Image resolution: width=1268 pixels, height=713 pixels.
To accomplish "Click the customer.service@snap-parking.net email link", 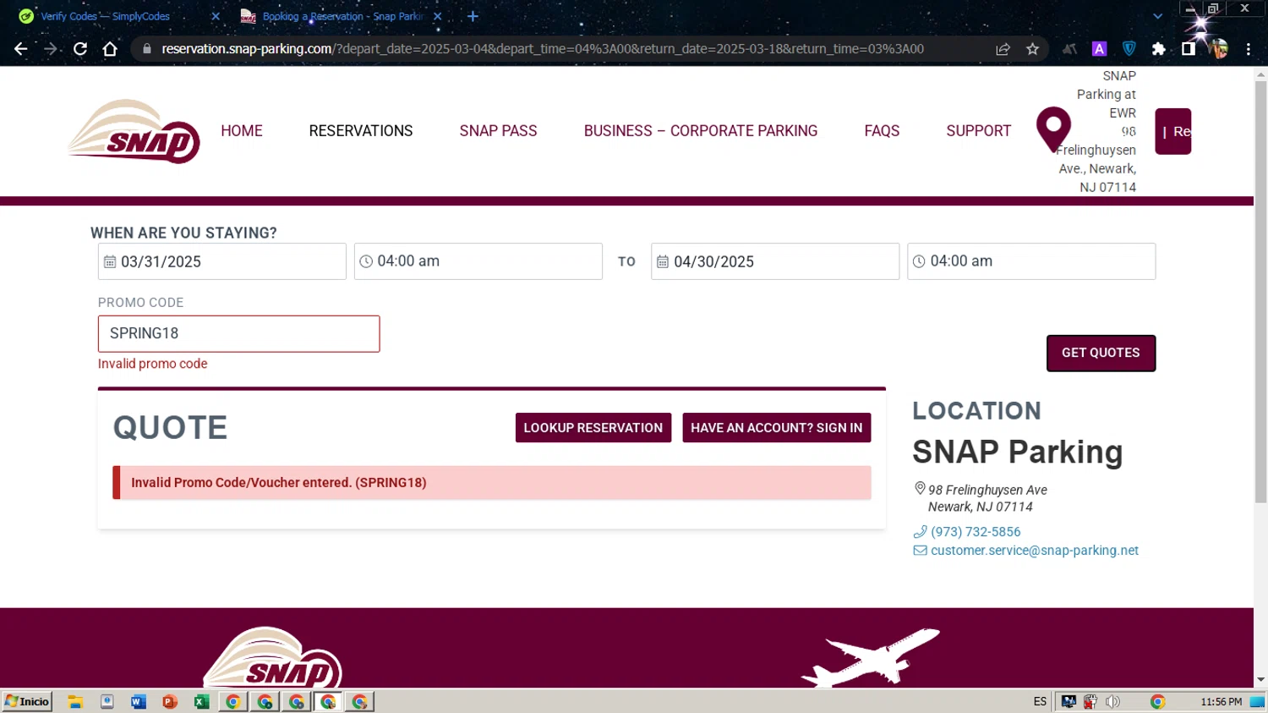I will click(x=1035, y=551).
